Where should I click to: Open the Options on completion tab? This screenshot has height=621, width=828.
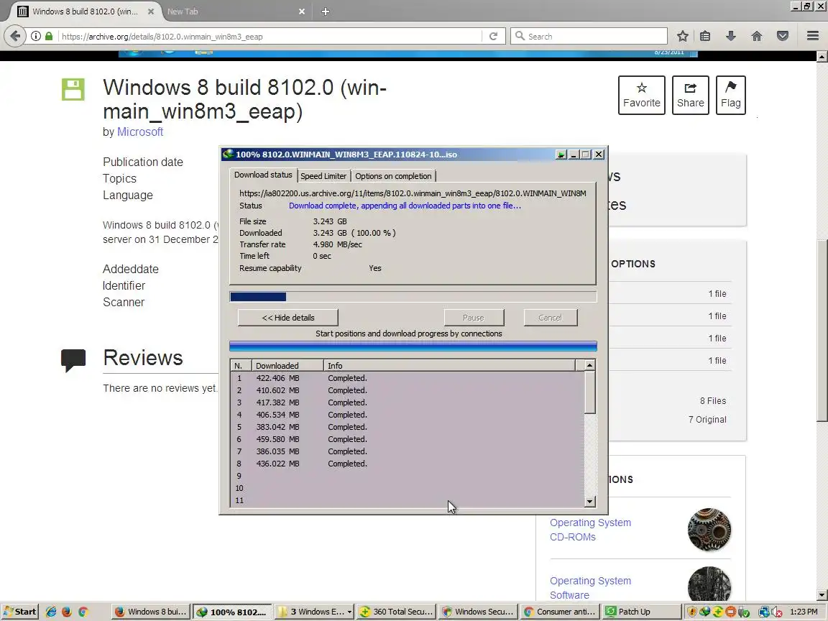point(393,176)
